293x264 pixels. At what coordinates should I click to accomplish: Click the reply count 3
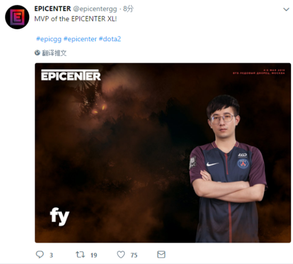click(51, 255)
